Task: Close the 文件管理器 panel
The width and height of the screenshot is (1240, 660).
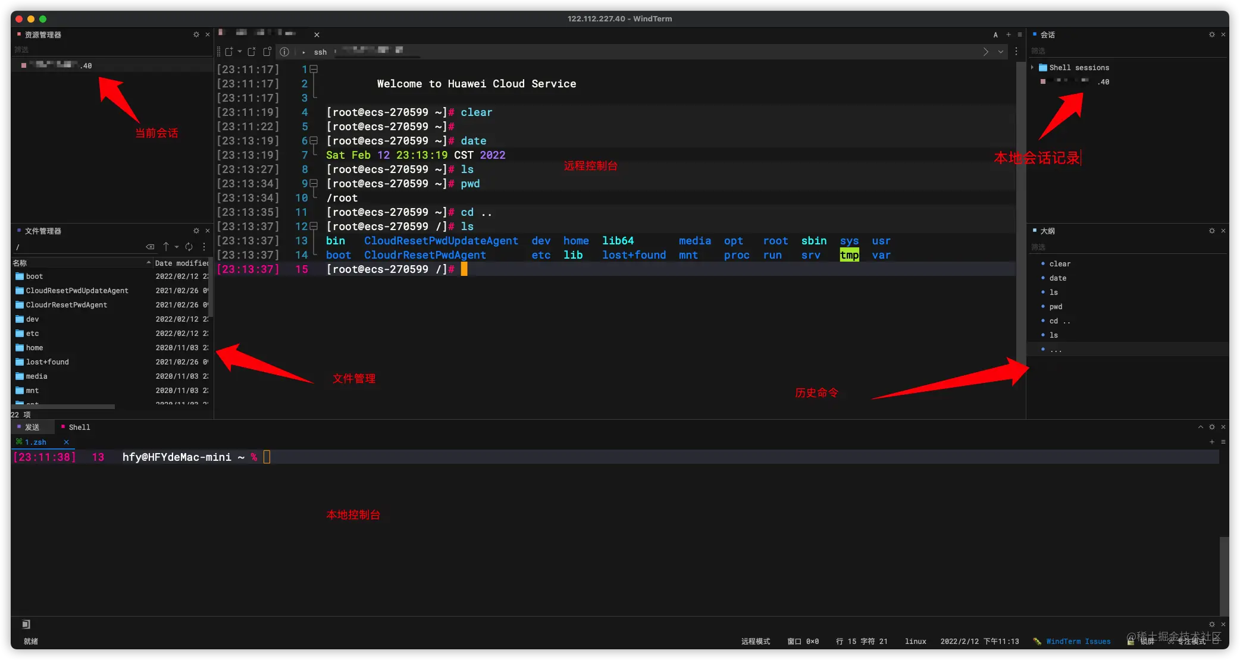Action: pyautogui.click(x=208, y=231)
